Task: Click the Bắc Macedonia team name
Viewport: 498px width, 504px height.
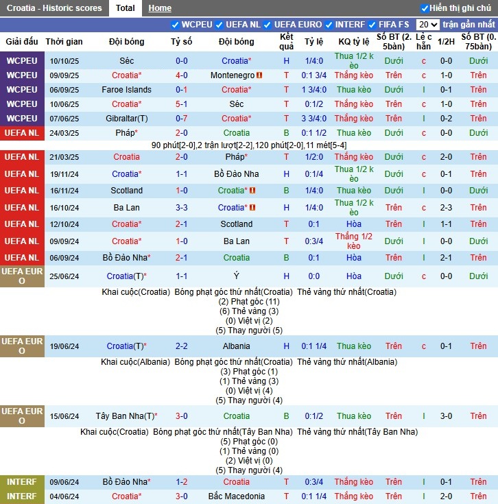Action: [236, 496]
